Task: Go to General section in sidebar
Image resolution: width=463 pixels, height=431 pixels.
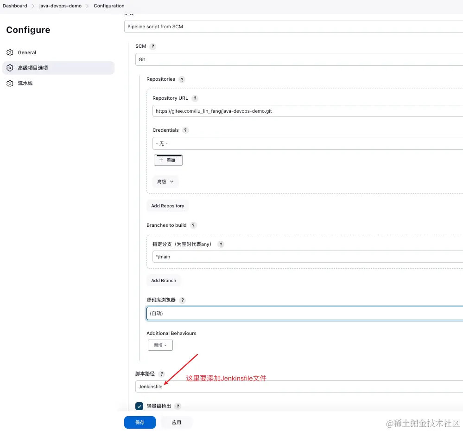Action: pos(58,52)
